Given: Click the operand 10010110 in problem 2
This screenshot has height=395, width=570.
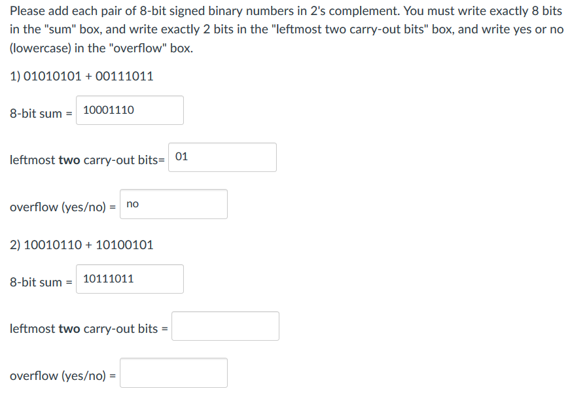Looking at the screenshot, I should 53,245.
